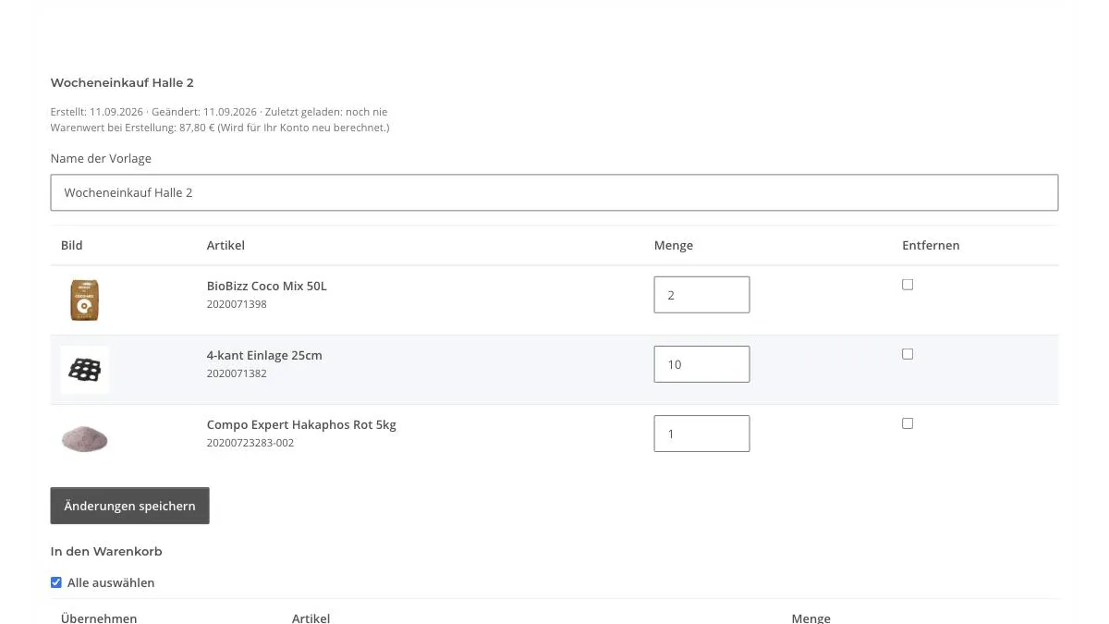Screen dimensions: 1109x624
Task: Save with Änderungen speichern button
Action: 129,506
